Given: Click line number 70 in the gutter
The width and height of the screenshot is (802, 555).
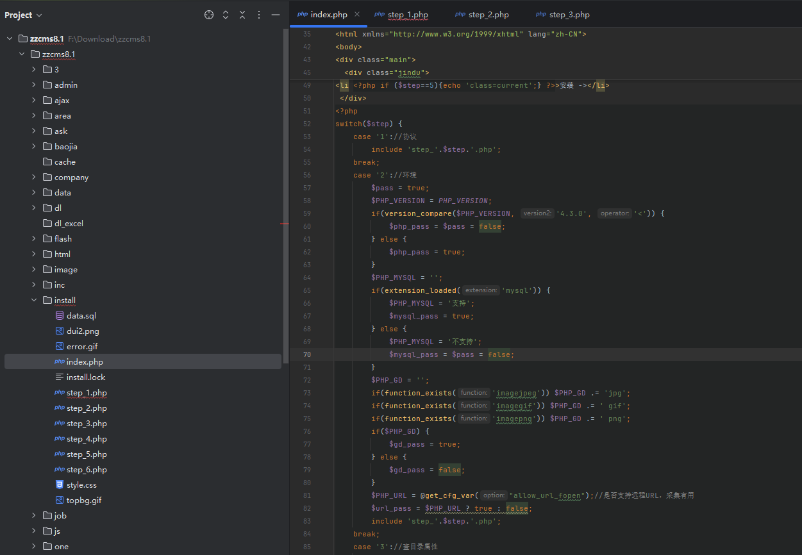Looking at the screenshot, I should pos(306,354).
